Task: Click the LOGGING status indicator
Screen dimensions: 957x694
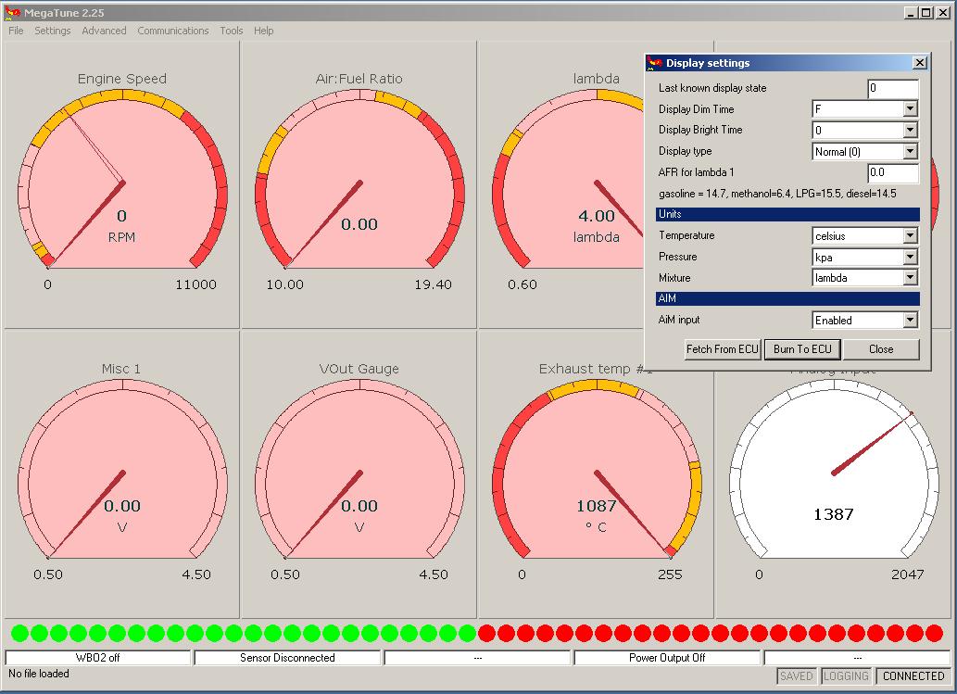Action: coord(846,675)
